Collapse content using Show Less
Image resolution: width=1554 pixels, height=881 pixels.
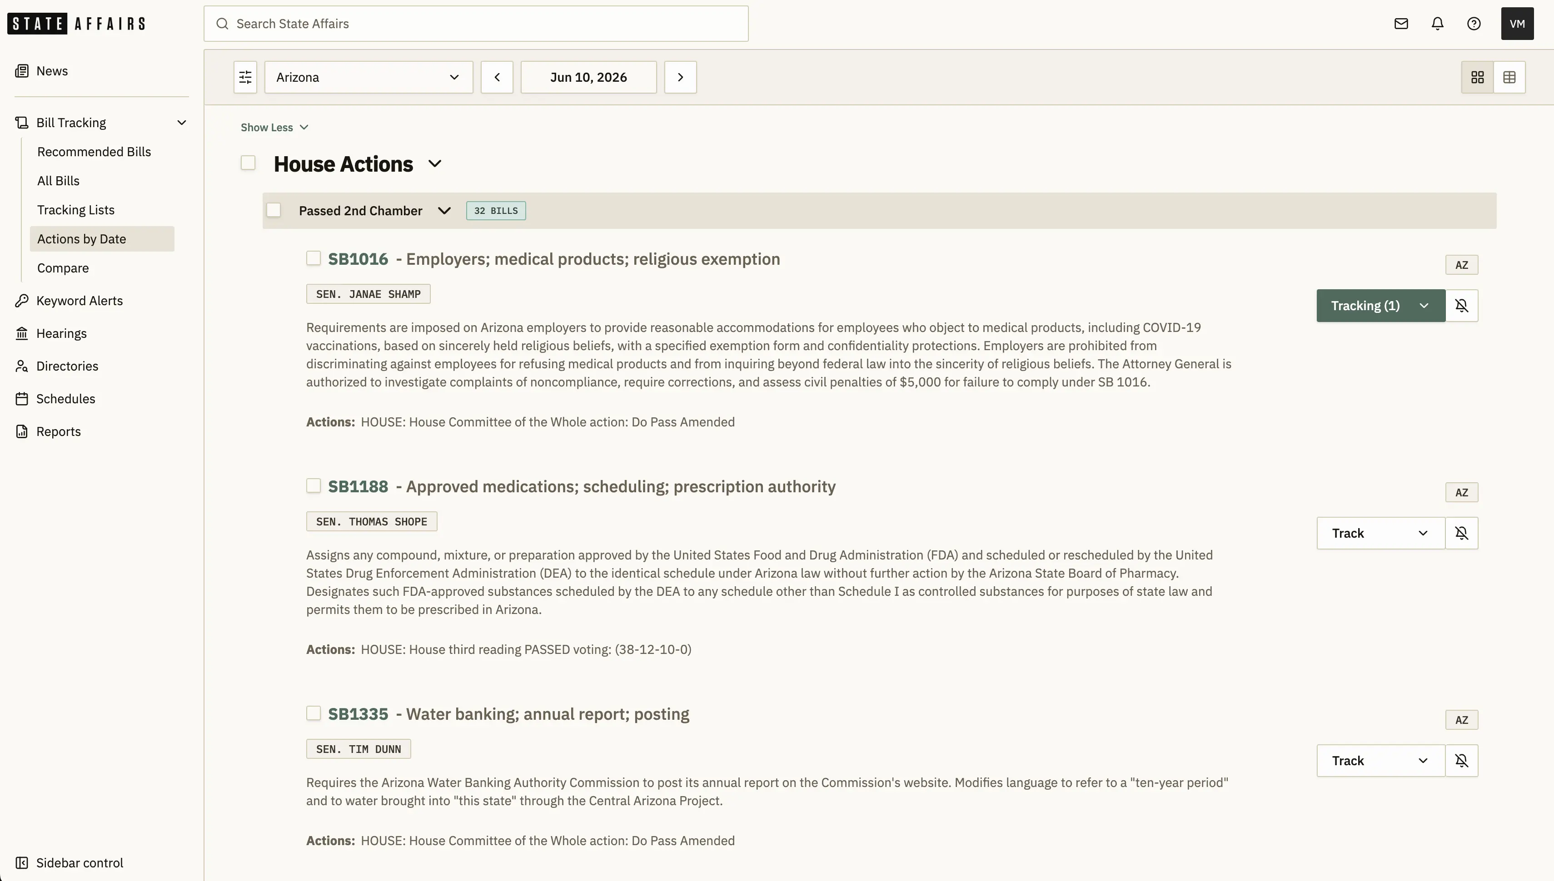(x=274, y=127)
